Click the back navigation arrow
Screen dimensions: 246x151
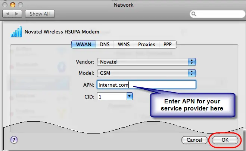point(7,14)
